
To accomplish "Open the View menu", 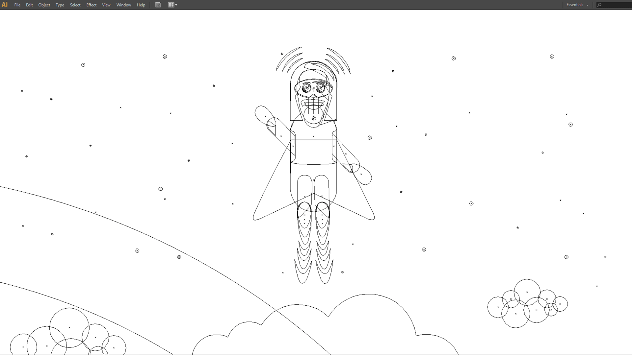I will pyautogui.click(x=106, y=5).
